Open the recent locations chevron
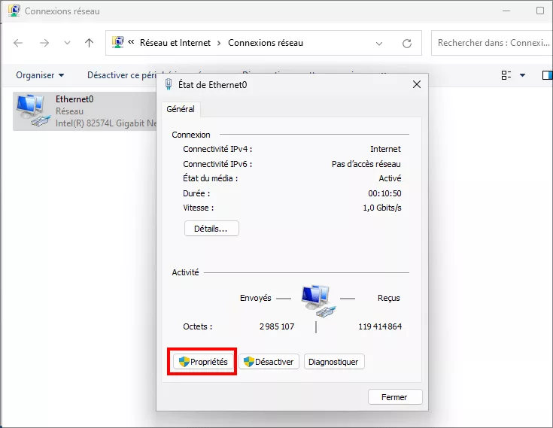 67,43
